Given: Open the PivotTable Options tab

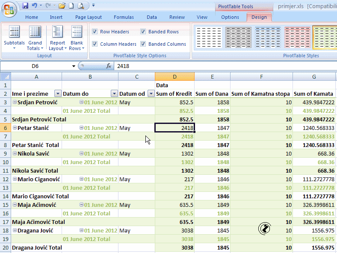Looking at the screenshot, I should [230, 17].
